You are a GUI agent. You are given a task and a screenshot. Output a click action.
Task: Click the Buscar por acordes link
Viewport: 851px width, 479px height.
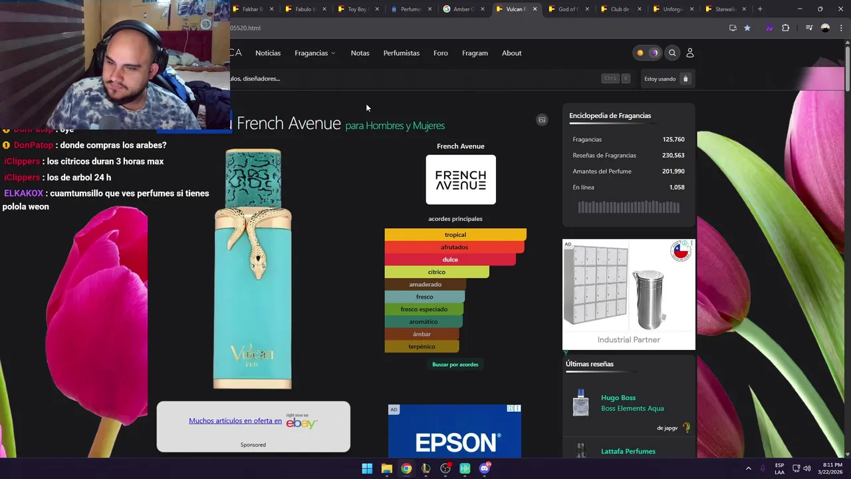click(455, 365)
